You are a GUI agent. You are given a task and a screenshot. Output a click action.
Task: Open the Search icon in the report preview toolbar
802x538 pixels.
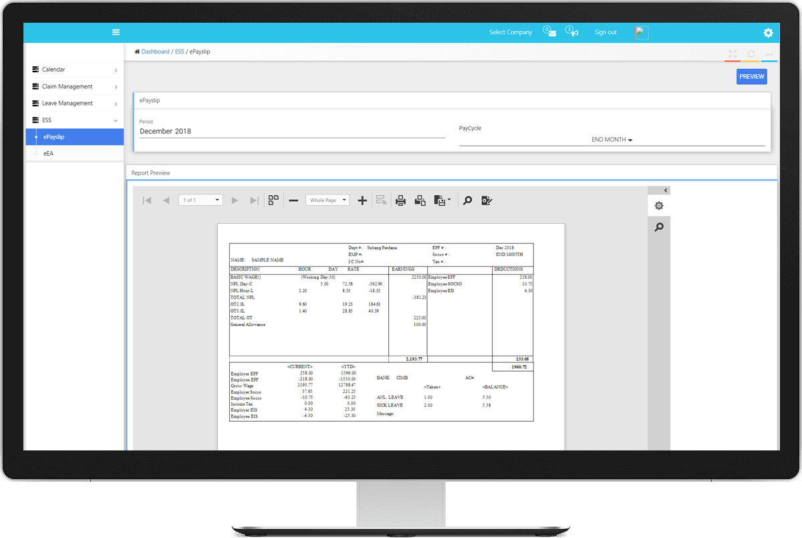pyautogui.click(x=467, y=200)
